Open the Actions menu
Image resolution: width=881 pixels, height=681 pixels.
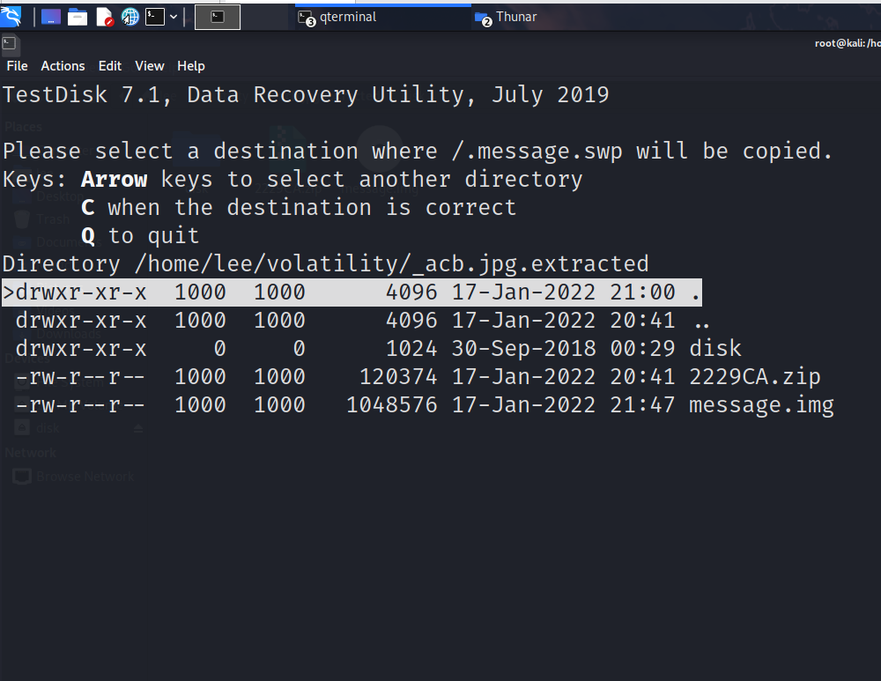[63, 66]
